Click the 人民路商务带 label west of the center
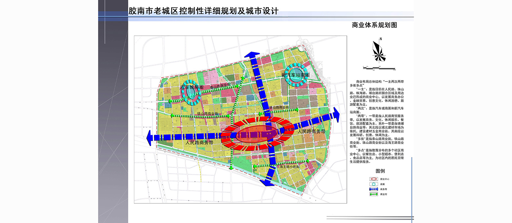 [x=199, y=143]
